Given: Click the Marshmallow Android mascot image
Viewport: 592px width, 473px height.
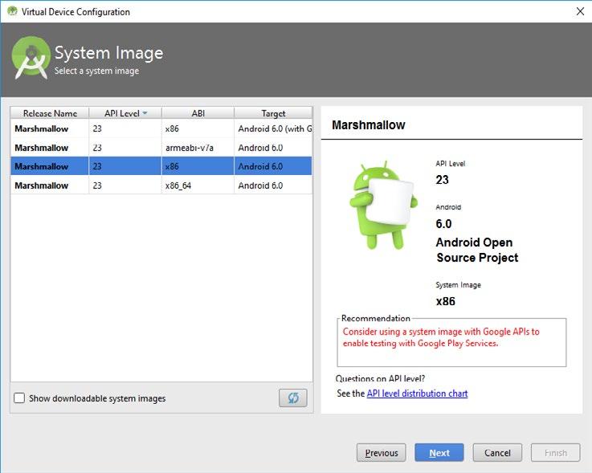Looking at the screenshot, I should [383, 205].
